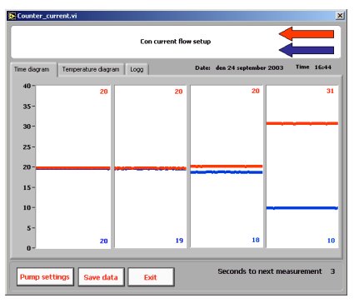Image resolution: width=354 pixels, height=303 pixels.
Task: Click the blue value 18 readout
Action: point(256,240)
